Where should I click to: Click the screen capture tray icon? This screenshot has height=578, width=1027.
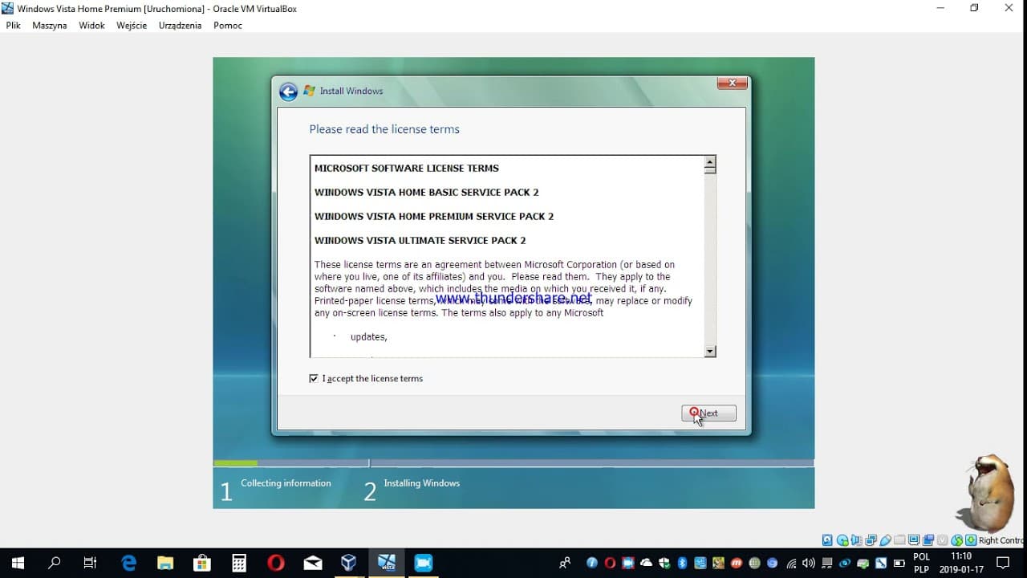click(627, 563)
